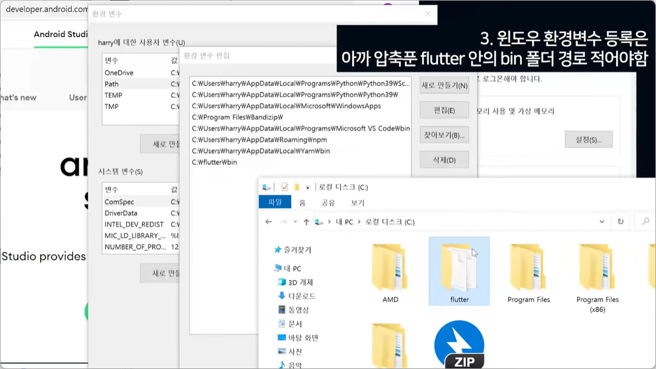
Task: Select the Microsoft\WindowsApps path entry
Action: [301, 106]
